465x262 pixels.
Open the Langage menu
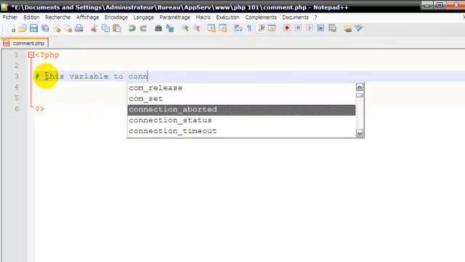coord(144,17)
